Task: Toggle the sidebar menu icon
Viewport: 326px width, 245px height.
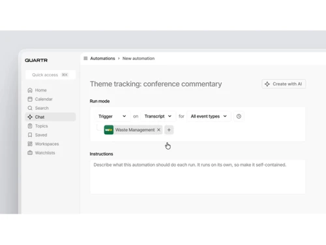Action: click(85, 58)
